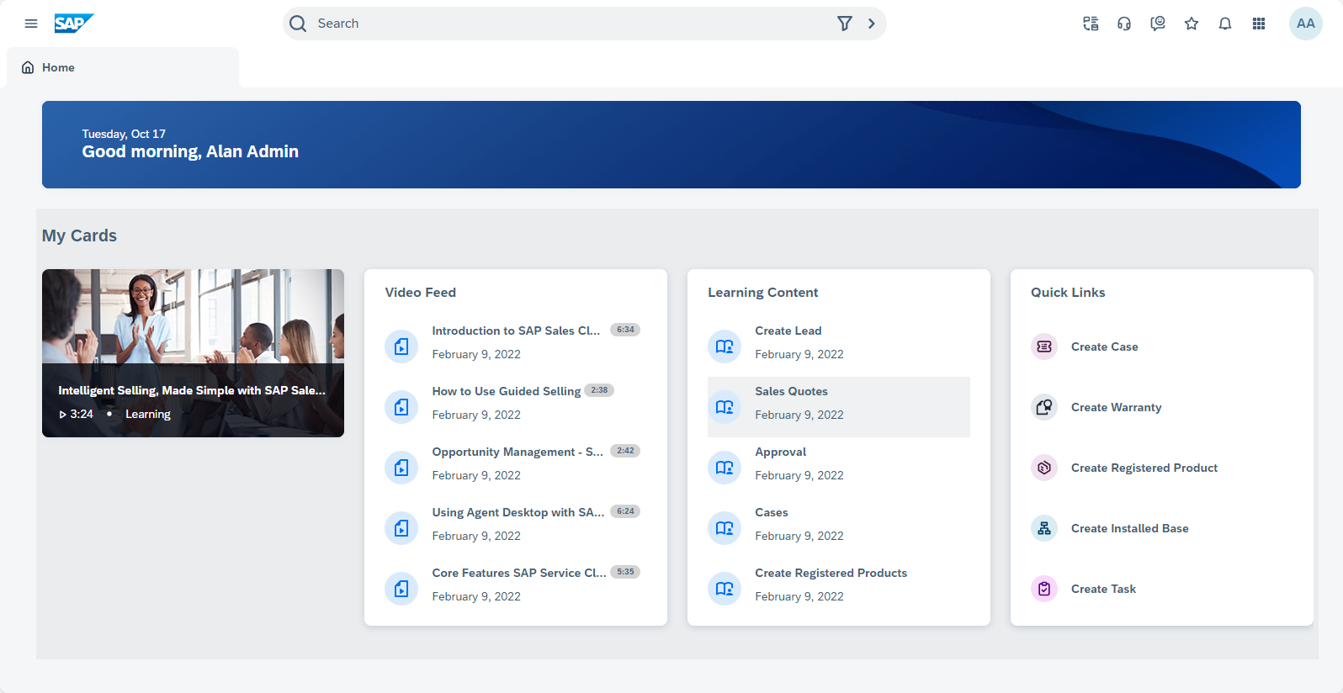Click the Create Case quick link

coord(1104,346)
